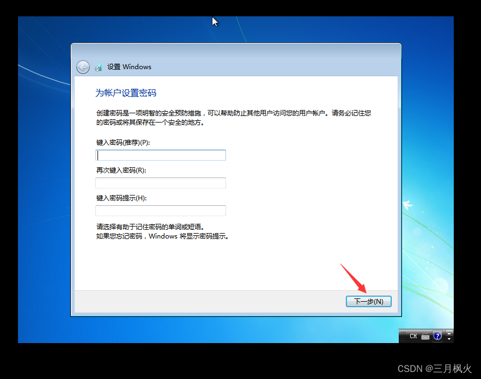
Task: Select the keyboard icon on the language bar
Action: coord(425,337)
